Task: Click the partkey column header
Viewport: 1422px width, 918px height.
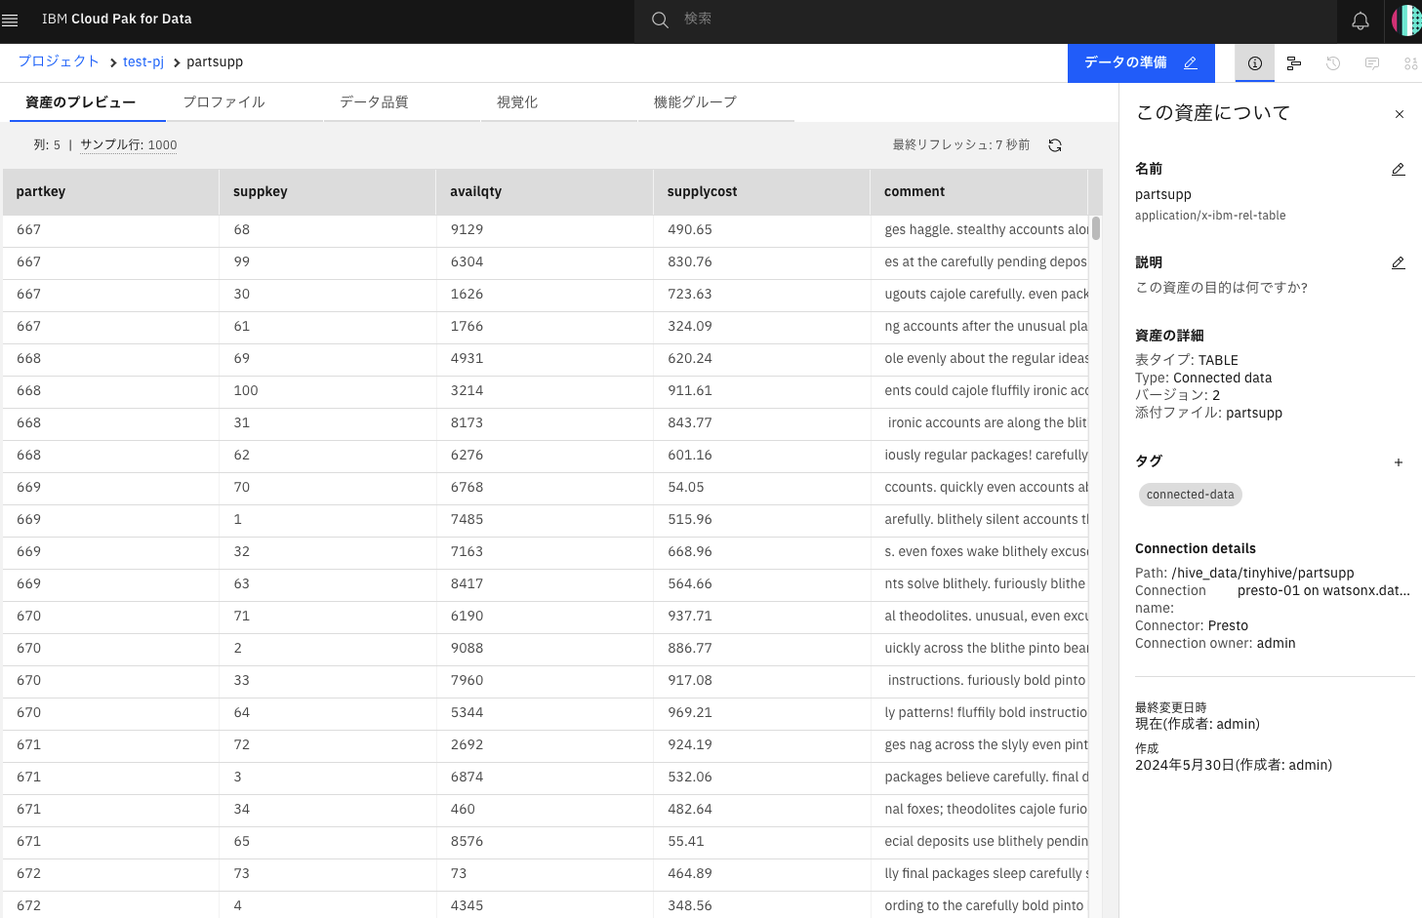Action: (111, 192)
